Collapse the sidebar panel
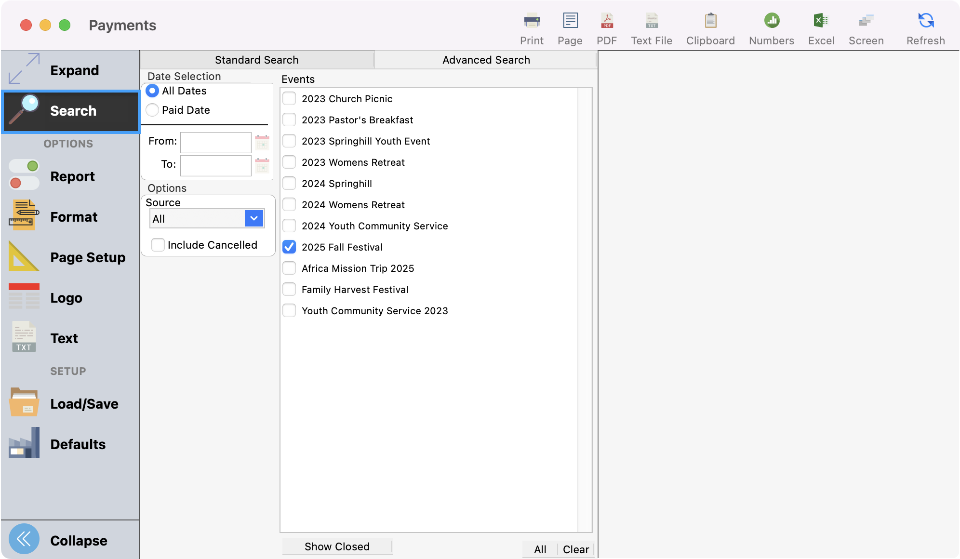The width and height of the screenshot is (960, 559). pyautogui.click(x=79, y=540)
